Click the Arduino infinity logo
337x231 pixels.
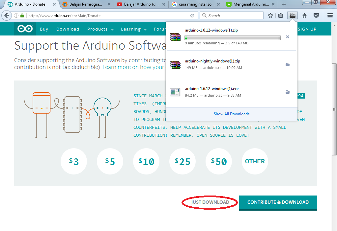(25, 29)
